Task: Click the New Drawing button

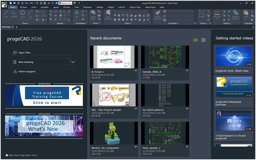Action: pos(41,62)
